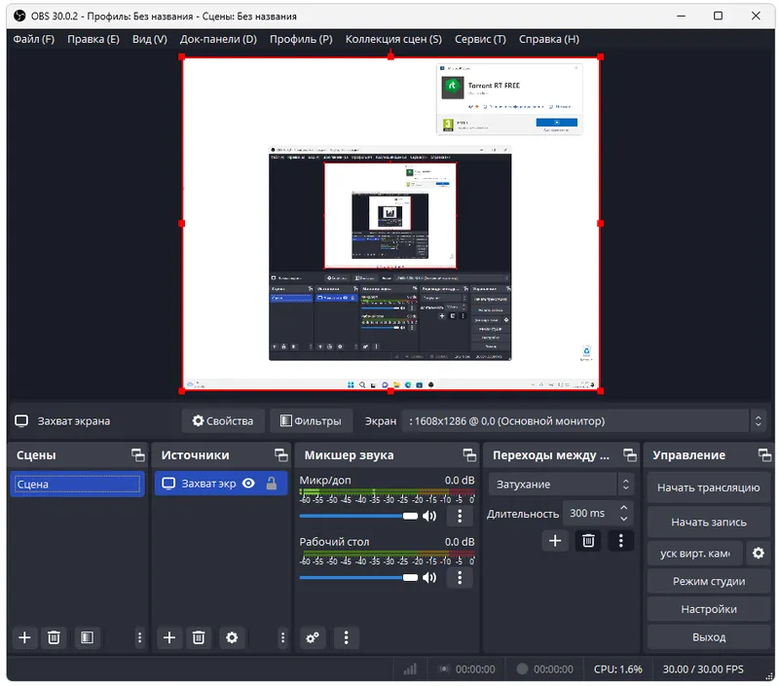Click the Захват экрана source toolbar label
This screenshot has width=779, height=686.
[x=74, y=421]
